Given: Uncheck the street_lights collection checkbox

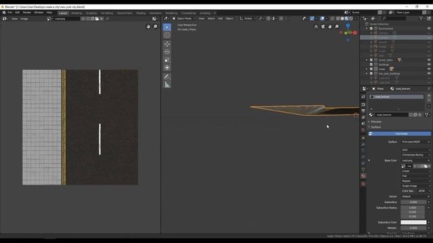Looking at the screenshot, I should point(371,60).
